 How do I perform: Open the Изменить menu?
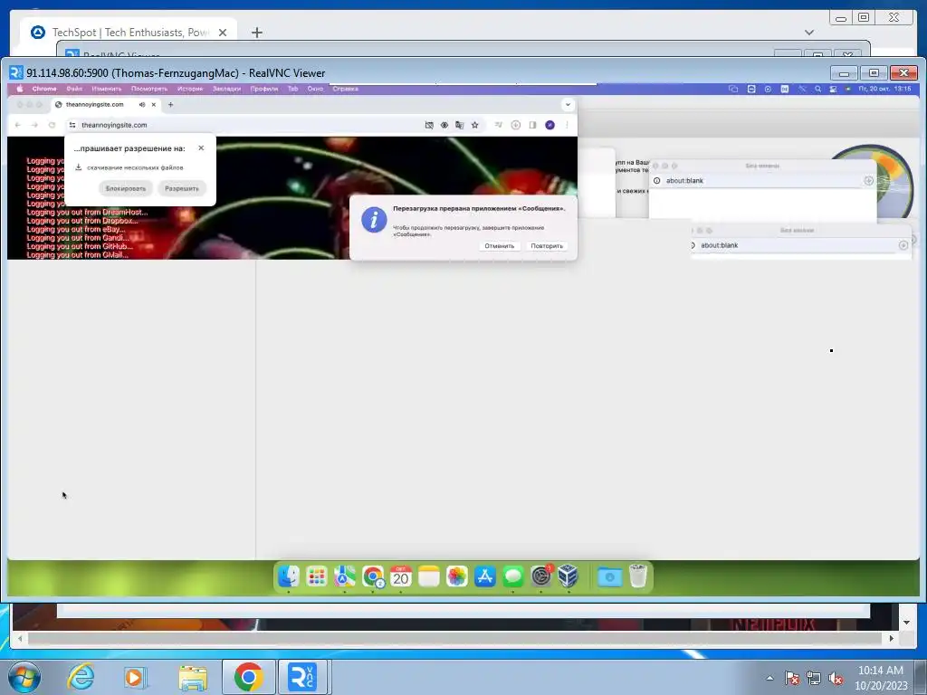point(107,89)
